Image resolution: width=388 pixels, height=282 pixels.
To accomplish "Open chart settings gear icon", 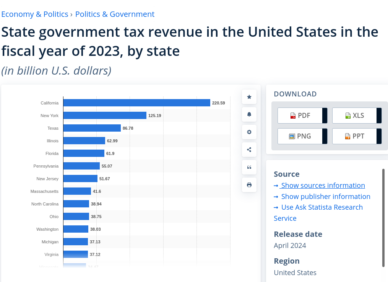I will point(249,132).
